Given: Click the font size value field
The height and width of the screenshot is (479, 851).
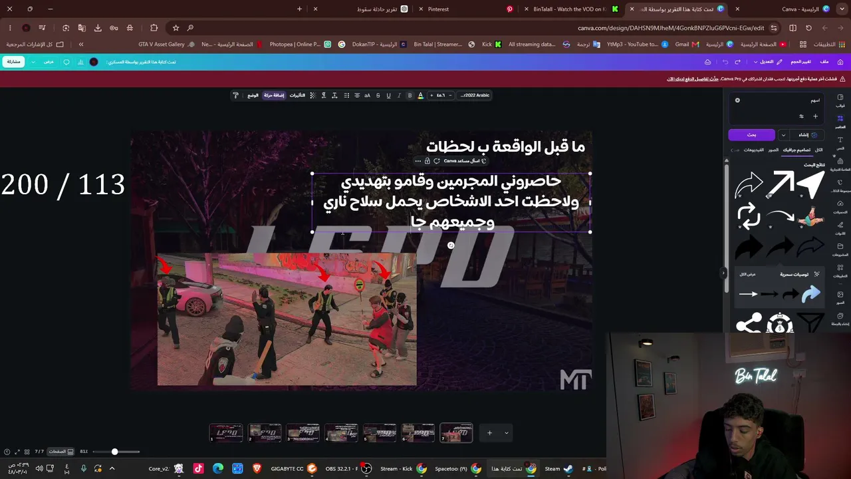Looking at the screenshot, I should [x=441, y=95].
